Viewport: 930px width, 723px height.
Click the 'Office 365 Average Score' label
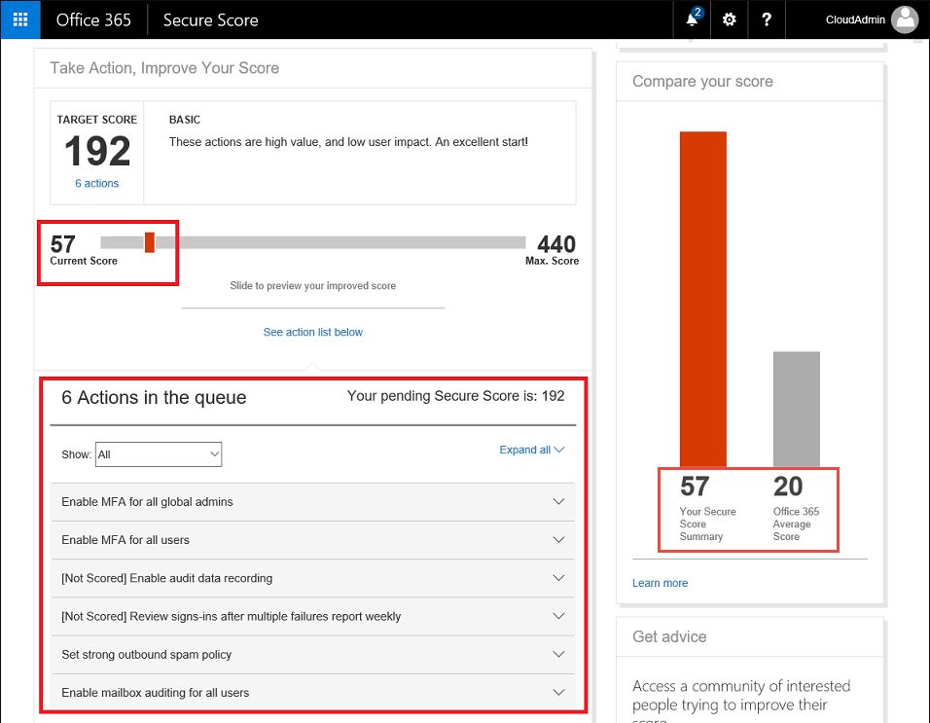(x=796, y=524)
